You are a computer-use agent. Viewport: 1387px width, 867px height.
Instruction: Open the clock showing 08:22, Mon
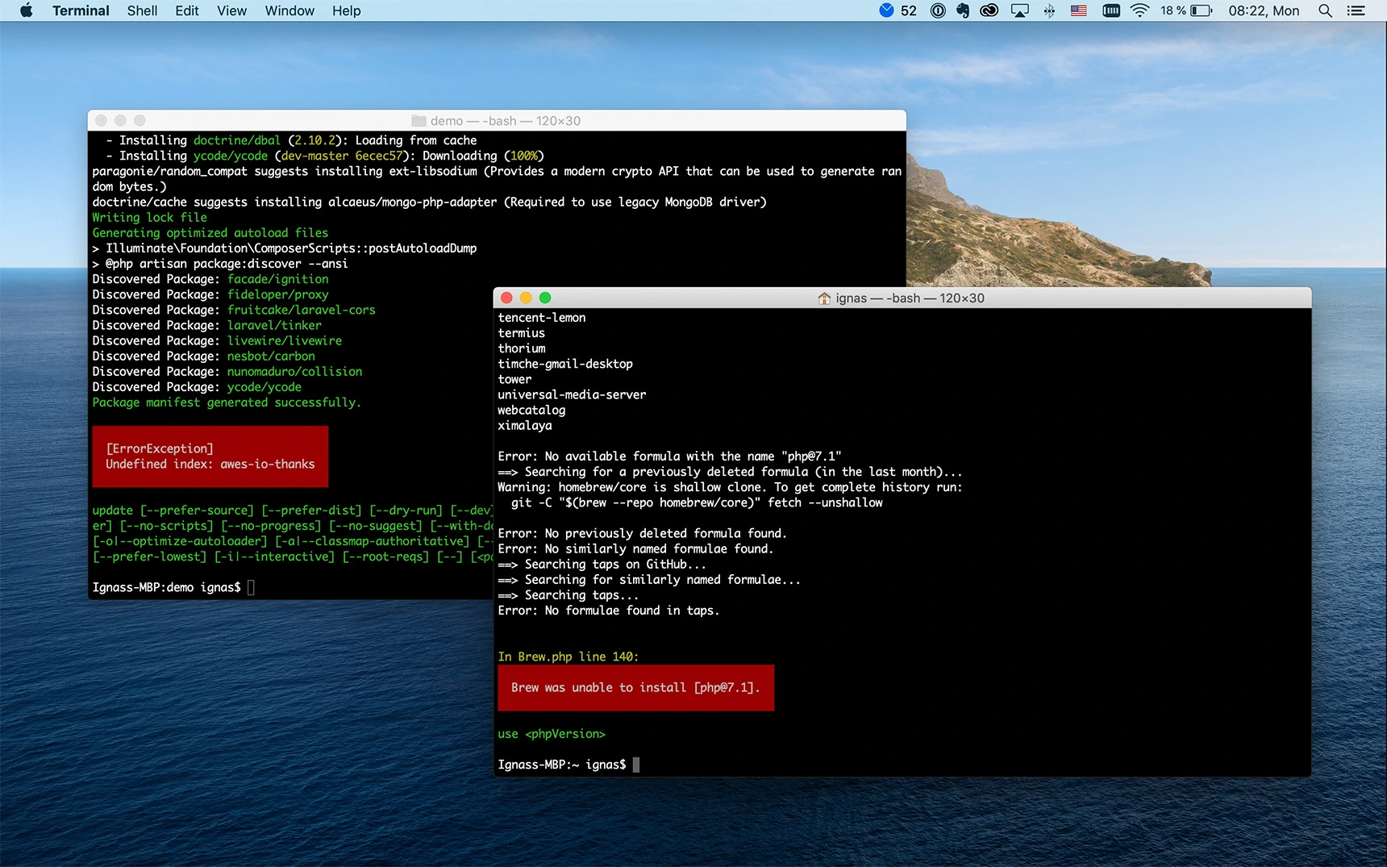(x=1264, y=10)
